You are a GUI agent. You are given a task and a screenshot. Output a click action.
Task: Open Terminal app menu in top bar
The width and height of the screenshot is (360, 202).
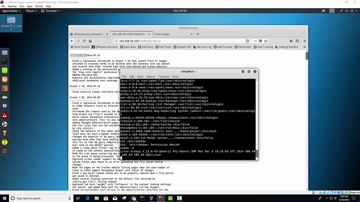51,11
